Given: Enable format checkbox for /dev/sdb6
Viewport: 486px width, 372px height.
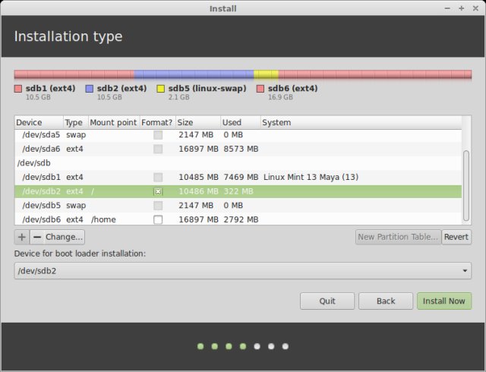Looking at the screenshot, I should click(158, 220).
